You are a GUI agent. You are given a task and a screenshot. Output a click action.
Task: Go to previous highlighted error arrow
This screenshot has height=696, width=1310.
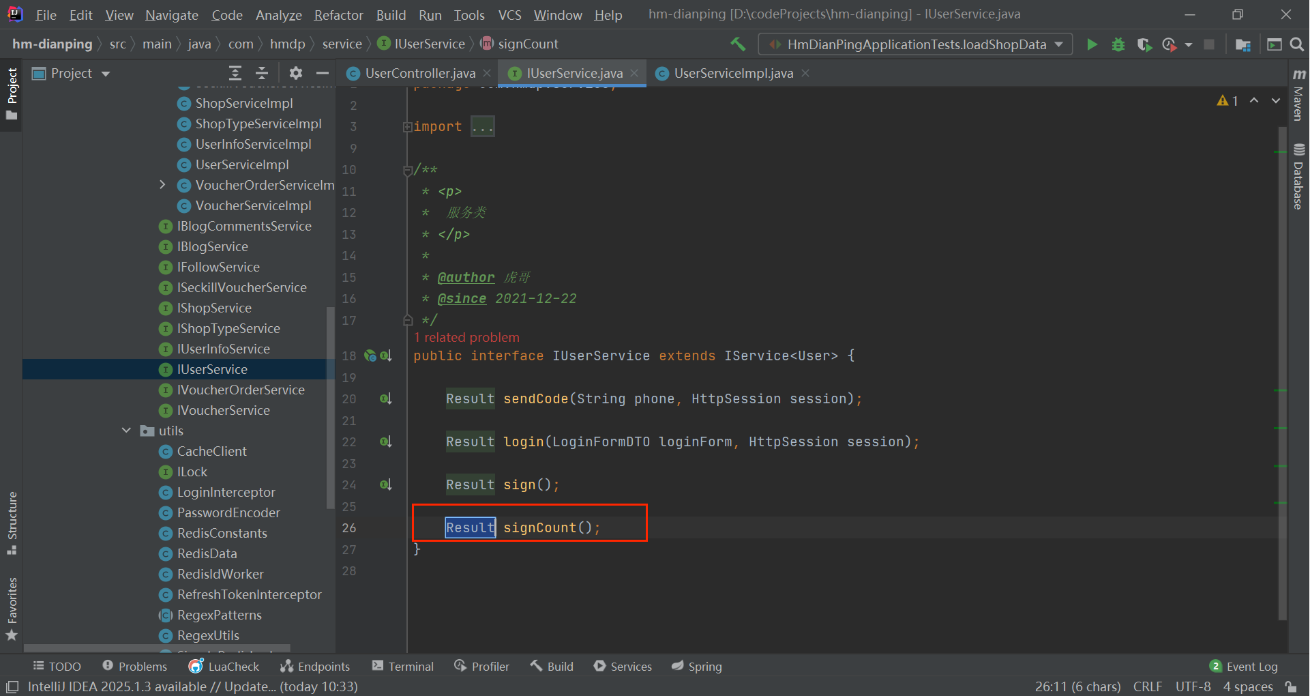tap(1254, 100)
